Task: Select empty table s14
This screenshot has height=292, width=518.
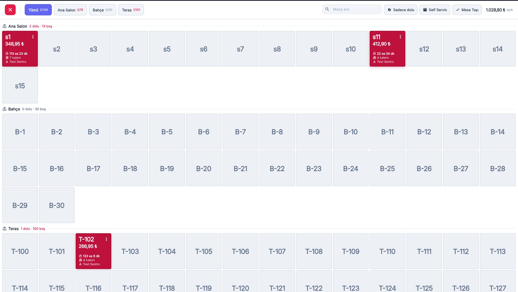Action: click(x=498, y=49)
